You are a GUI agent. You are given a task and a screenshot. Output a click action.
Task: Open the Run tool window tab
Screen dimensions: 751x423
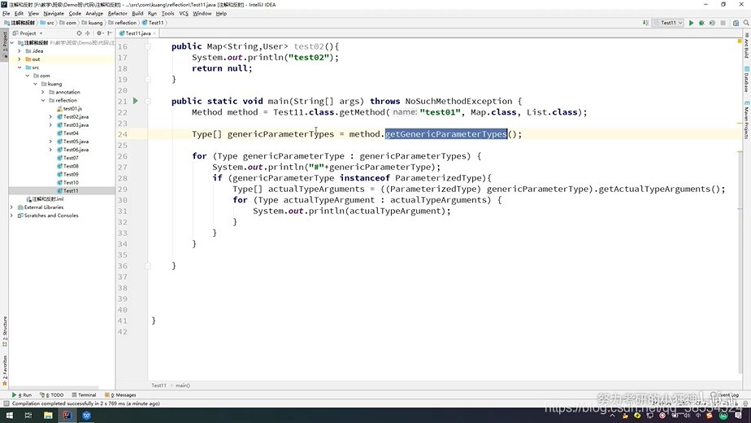22,395
